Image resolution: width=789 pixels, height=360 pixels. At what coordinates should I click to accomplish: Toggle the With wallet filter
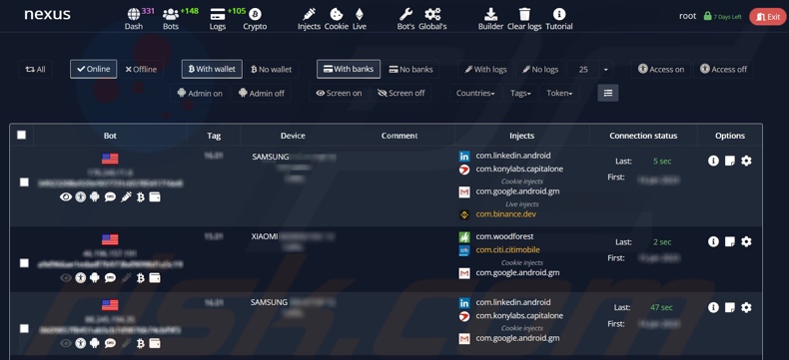[212, 69]
